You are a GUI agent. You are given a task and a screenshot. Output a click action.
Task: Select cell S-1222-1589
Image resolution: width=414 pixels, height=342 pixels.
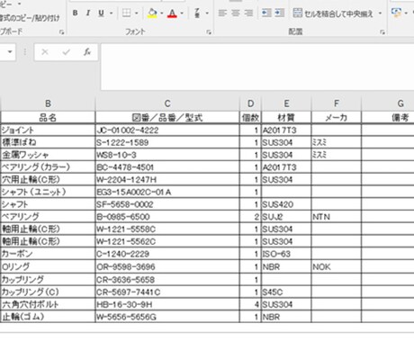click(x=167, y=142)
